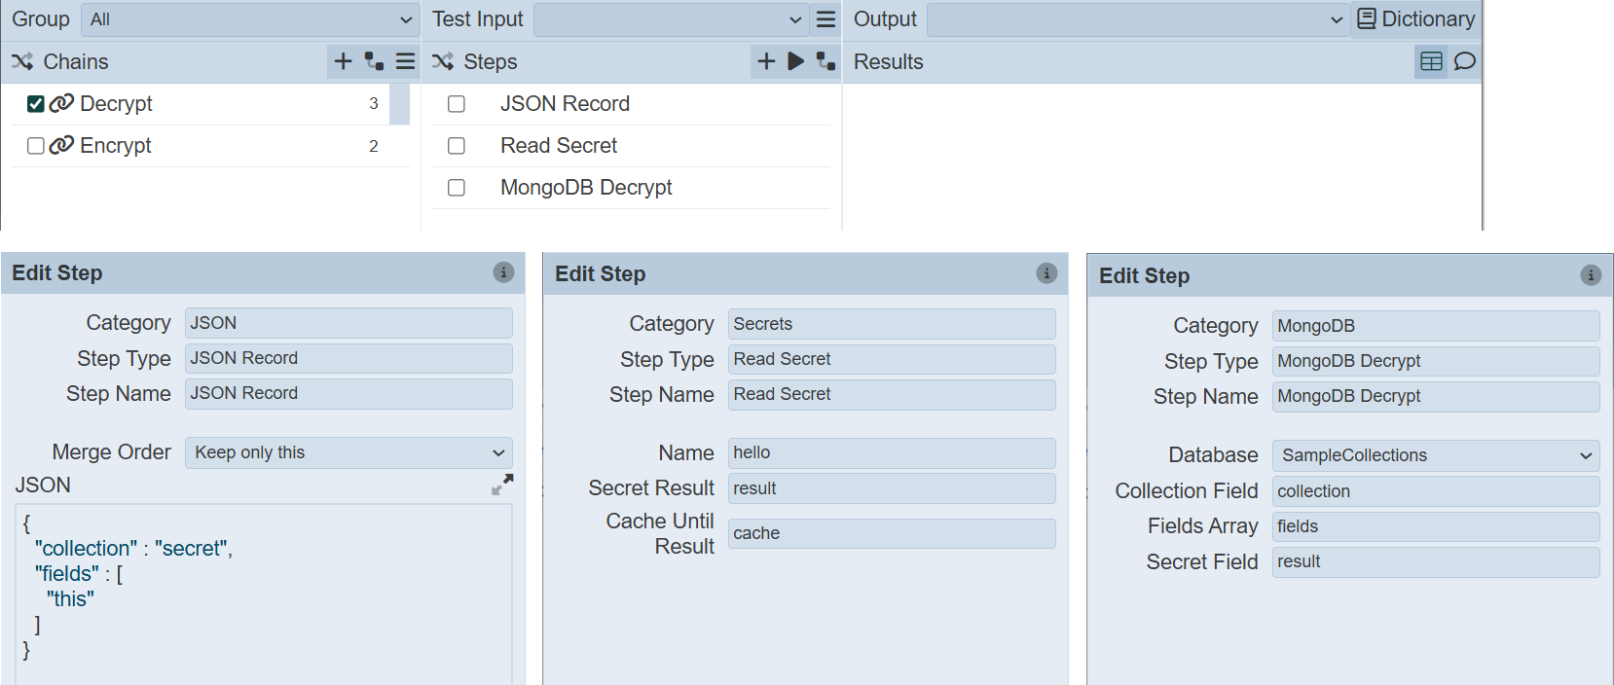Select the Read Secret step
Screen dimensions: 1614x685
click(x=559, y=146)
